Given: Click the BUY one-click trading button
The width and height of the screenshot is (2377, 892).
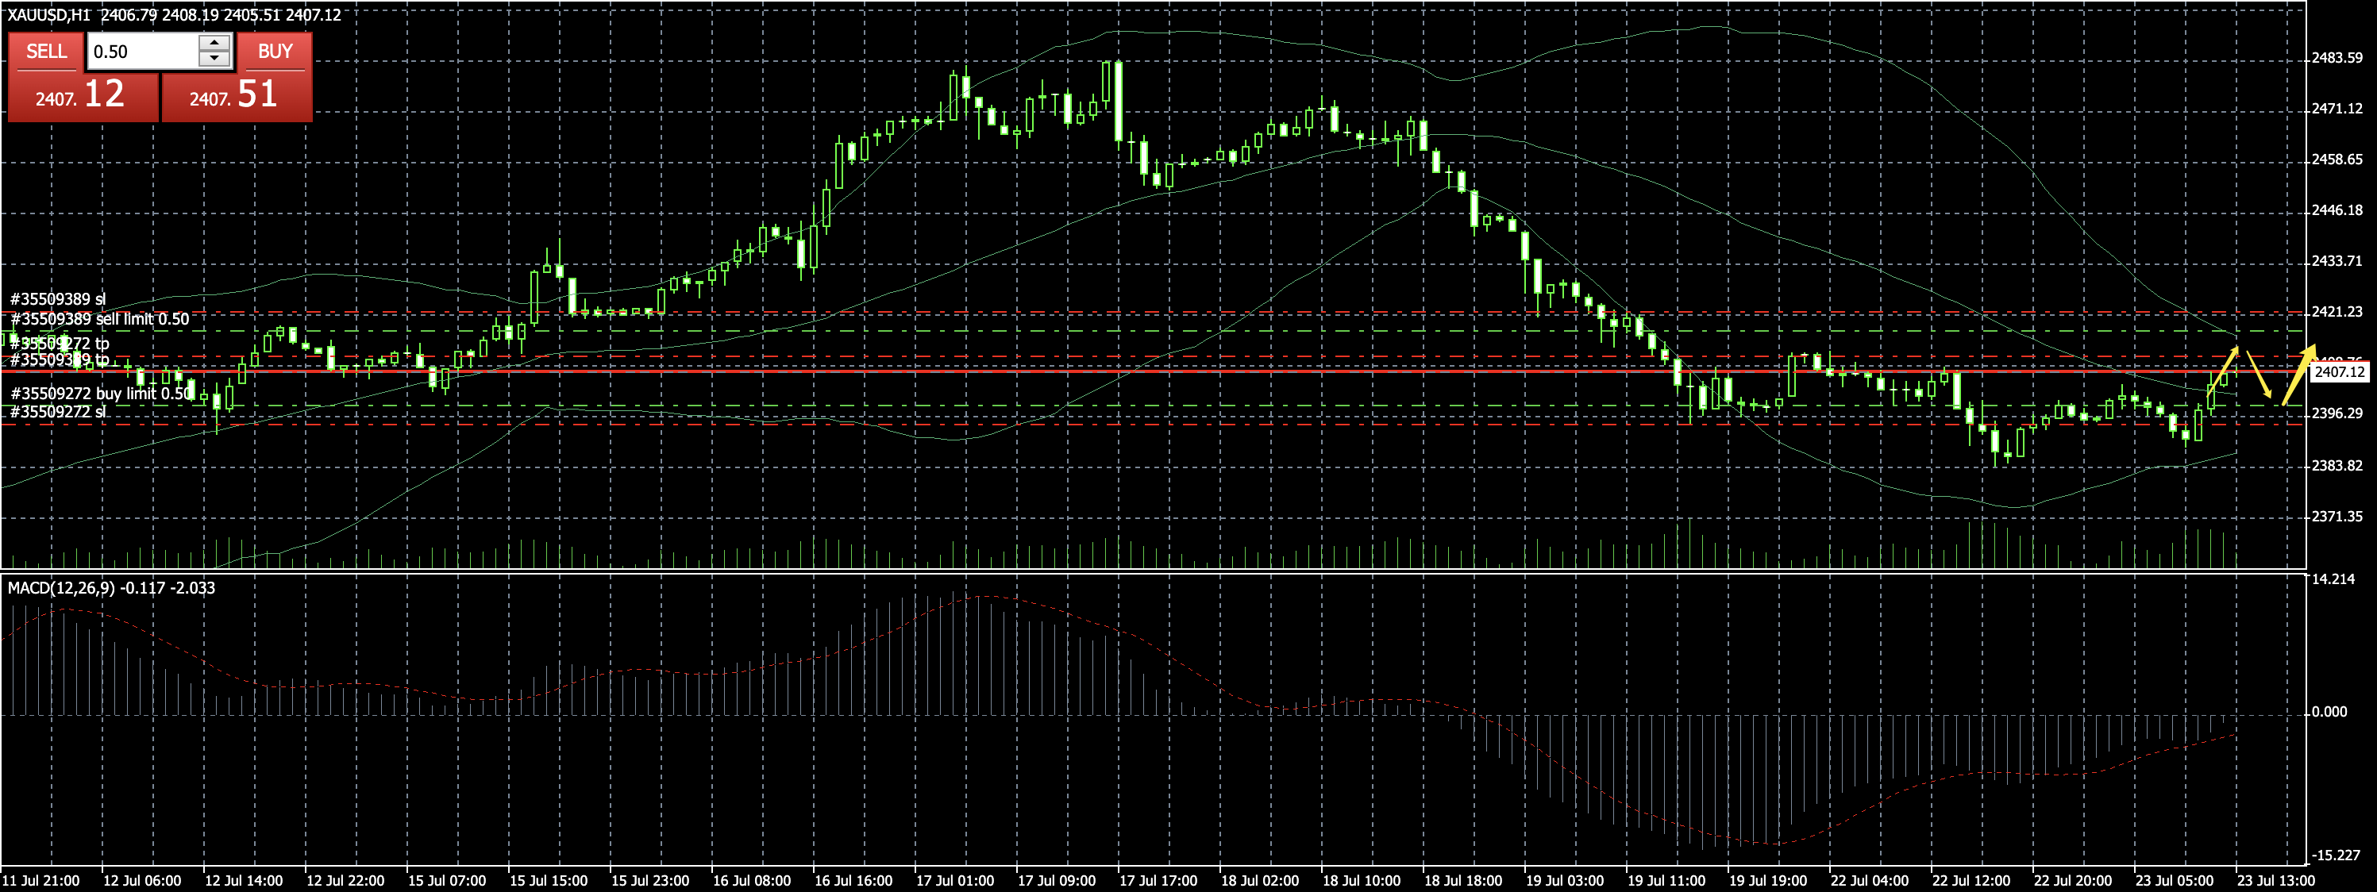Looking at the screenshot, I should 275,52.
